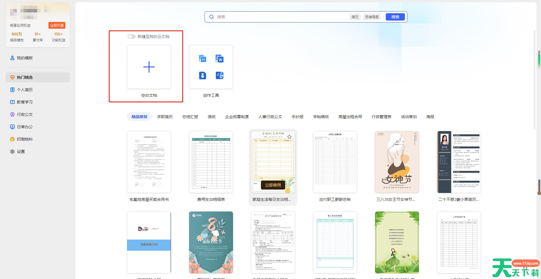Viewport: 541px width, 279px height.
Task: Select the 手抄报 tab
Action: click(298, 117)
